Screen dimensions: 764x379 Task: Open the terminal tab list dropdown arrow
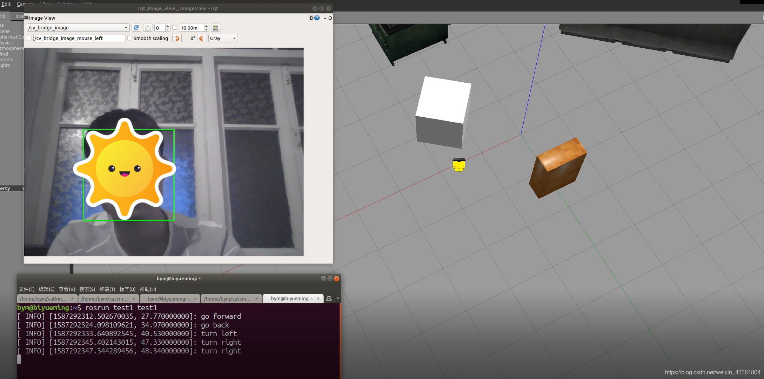pos(338,298)
